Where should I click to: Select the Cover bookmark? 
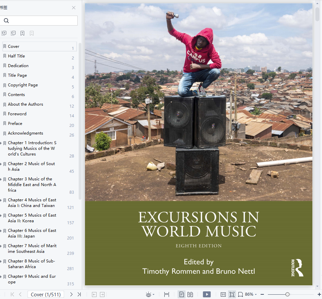[x=40, y=47]
